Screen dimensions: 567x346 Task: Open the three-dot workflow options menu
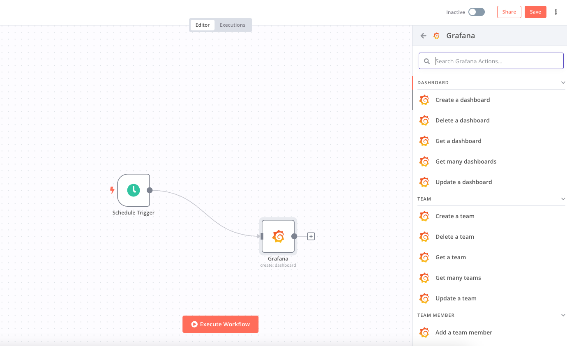tap(556, 12)
